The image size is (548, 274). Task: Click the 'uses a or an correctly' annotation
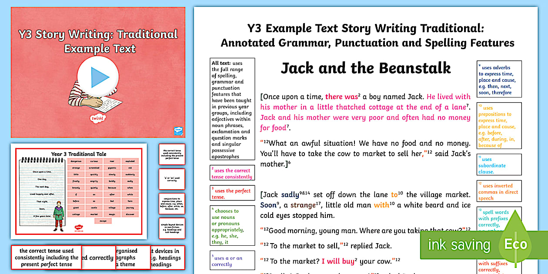coord(232,260)
